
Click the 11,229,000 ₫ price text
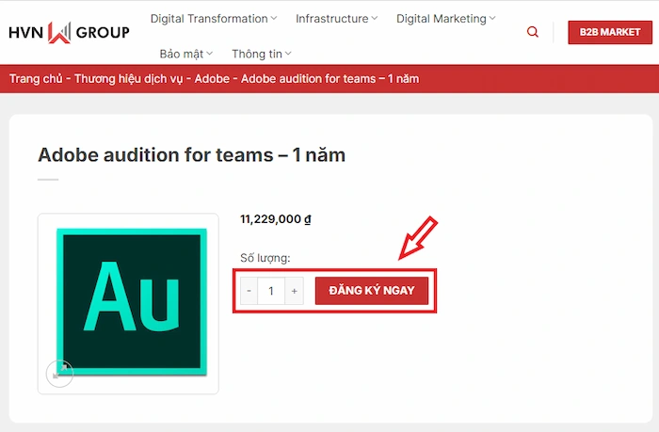click(276, 219)
